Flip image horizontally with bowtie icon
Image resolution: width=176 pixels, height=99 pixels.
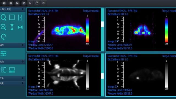pyautogui.click(x=20, y=27)
